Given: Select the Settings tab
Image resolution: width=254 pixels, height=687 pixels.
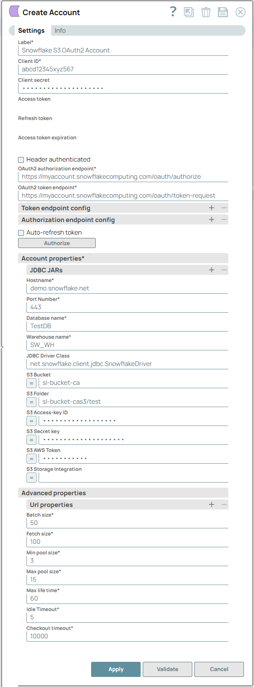Looking at the screenshot, I should (31, 30).
